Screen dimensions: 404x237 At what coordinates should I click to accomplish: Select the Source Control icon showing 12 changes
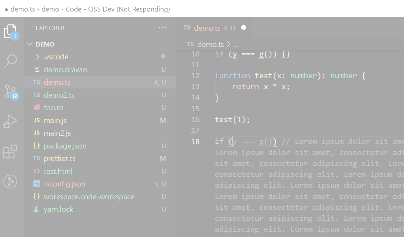click(x=11, y=91)
